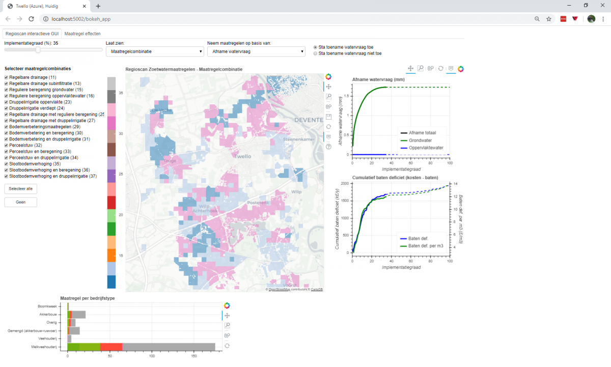The image size is (611, 367).
Task: Activate Box Zoom above the Afname watervraag chart
Action: tap(421, 69)
